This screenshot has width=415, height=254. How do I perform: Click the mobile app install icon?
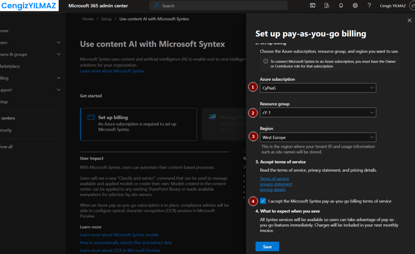coord(327,6)
